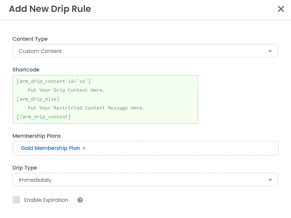Open the Enable Expiration help tooltip icon
This screenshot has height=218, width=291.
(80, 200)
